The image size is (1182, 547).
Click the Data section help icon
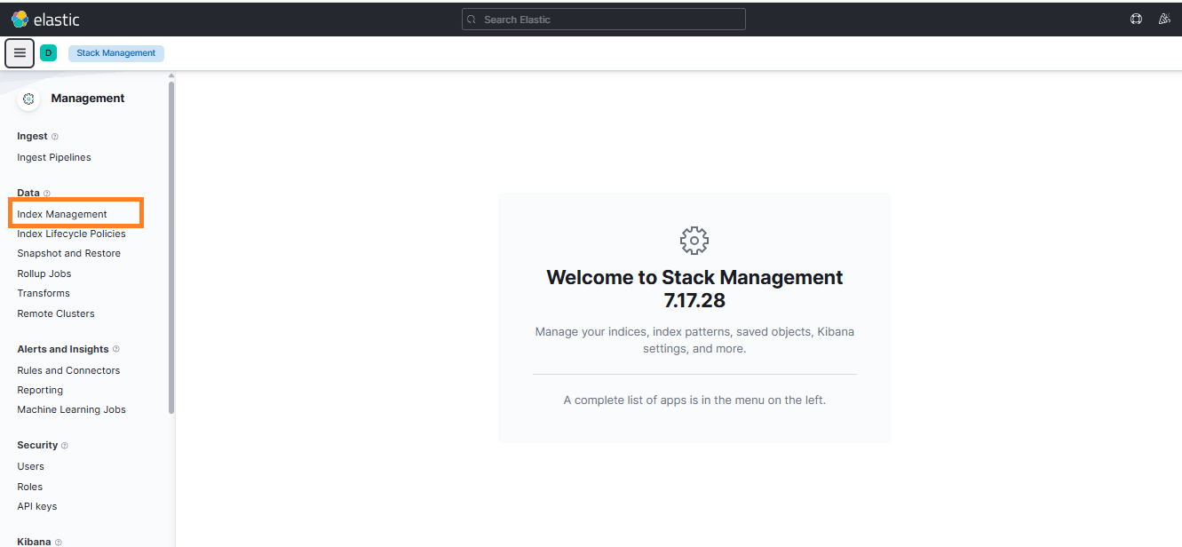click(47, 194)
